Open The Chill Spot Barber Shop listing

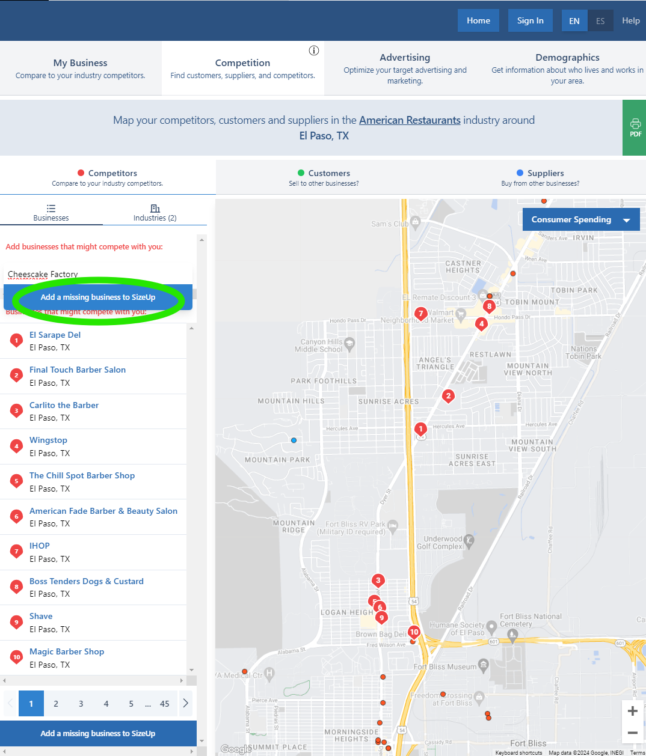coord(82,475)
